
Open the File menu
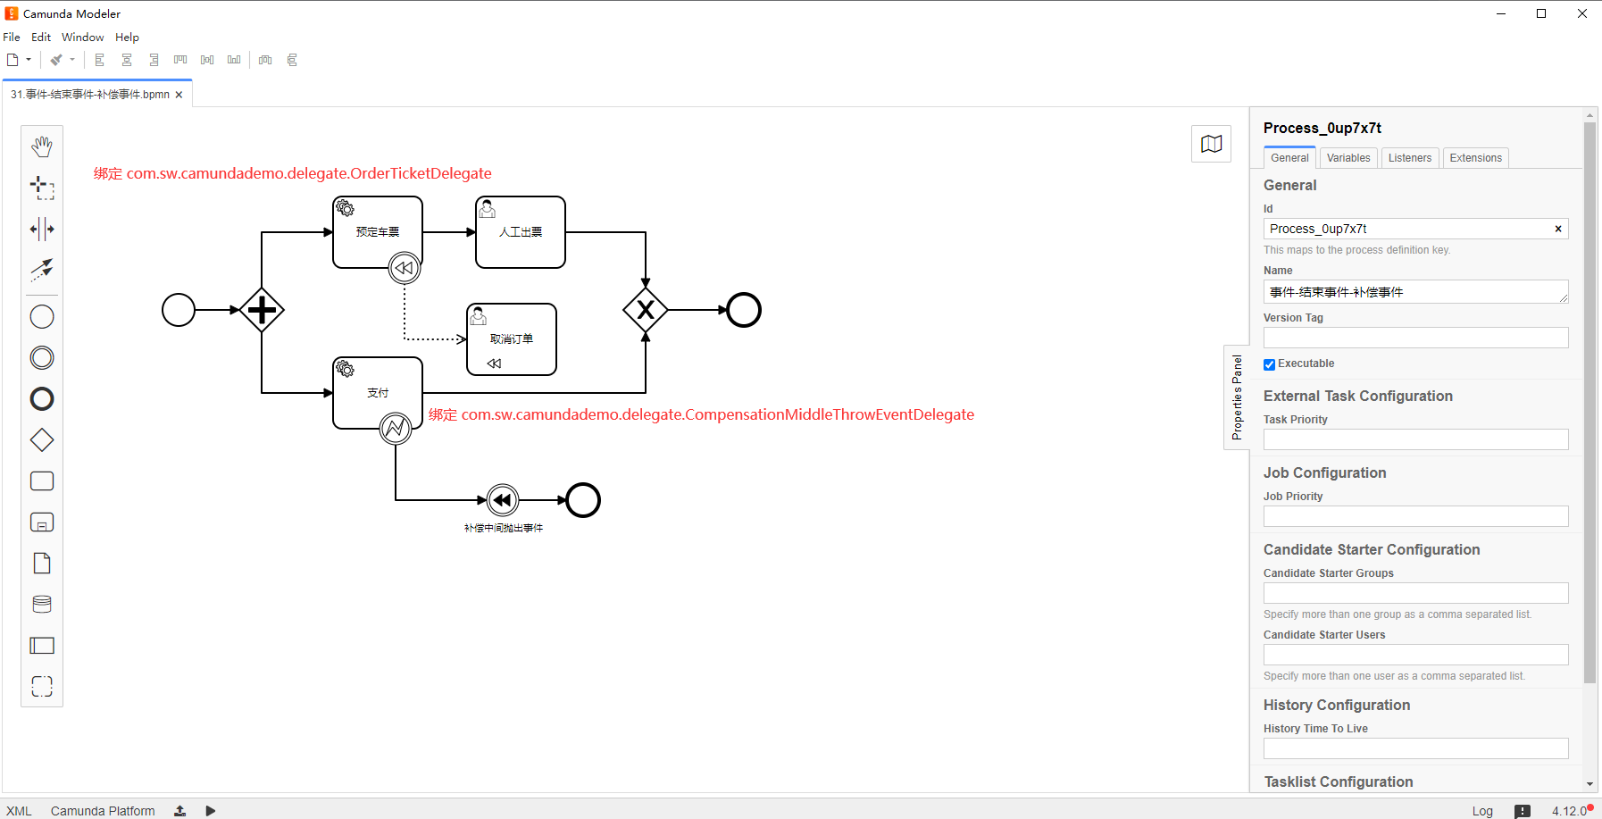[12, 37]
